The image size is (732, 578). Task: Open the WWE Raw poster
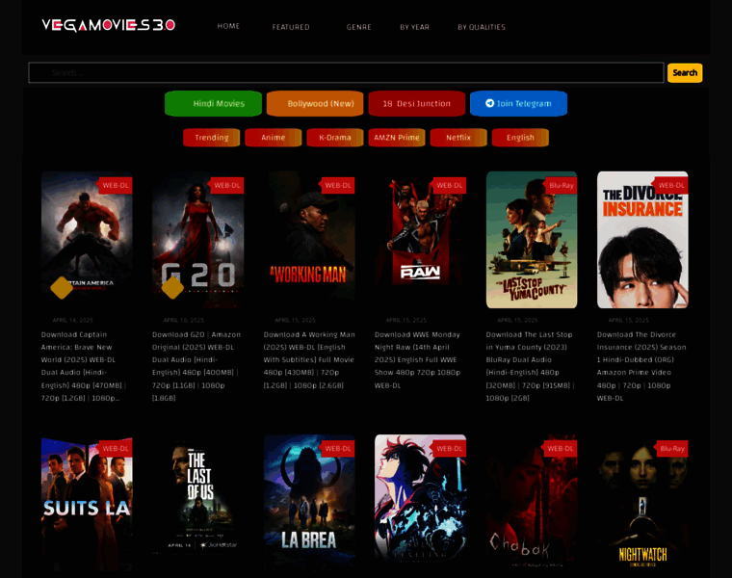pyautogui.click(x=420, y=240)
